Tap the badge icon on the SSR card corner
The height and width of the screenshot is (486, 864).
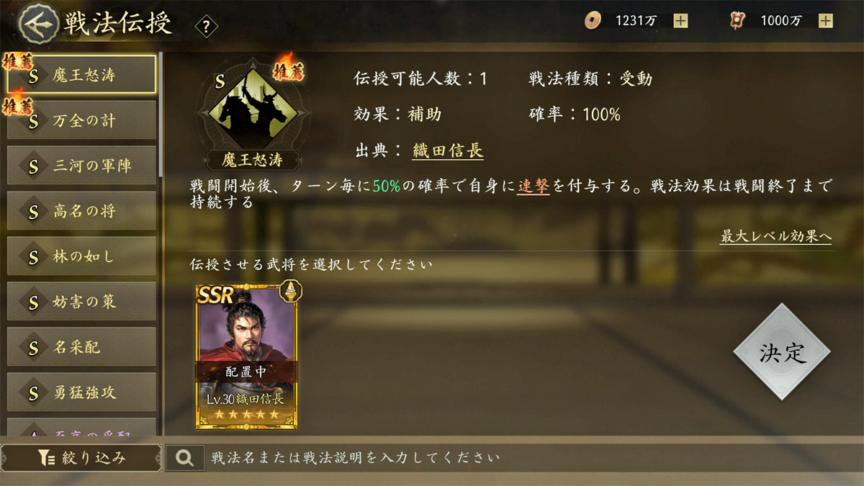click(x=289, y=290)
